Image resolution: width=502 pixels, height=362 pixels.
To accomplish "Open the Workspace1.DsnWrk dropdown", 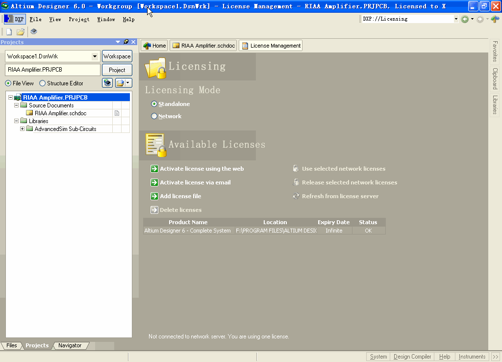I will coord(95,56).
